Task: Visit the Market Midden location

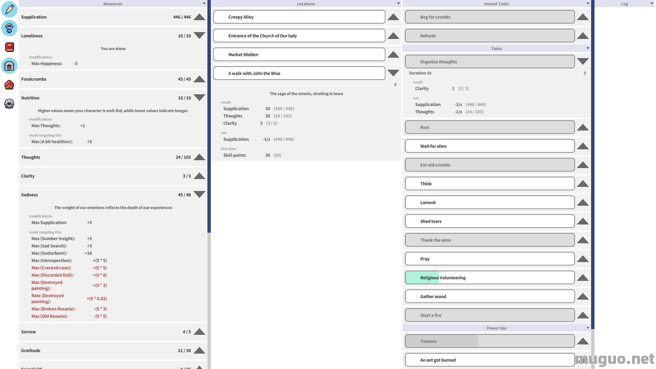Action: tap(299, 54)
